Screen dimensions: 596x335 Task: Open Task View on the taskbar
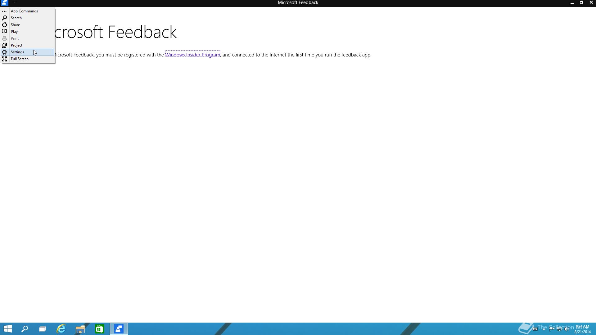pyautogui.click(x=43, y=329)
